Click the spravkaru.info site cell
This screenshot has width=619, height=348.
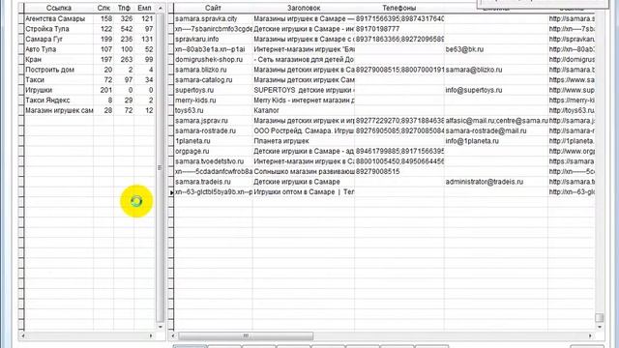[x=213, y=39]
